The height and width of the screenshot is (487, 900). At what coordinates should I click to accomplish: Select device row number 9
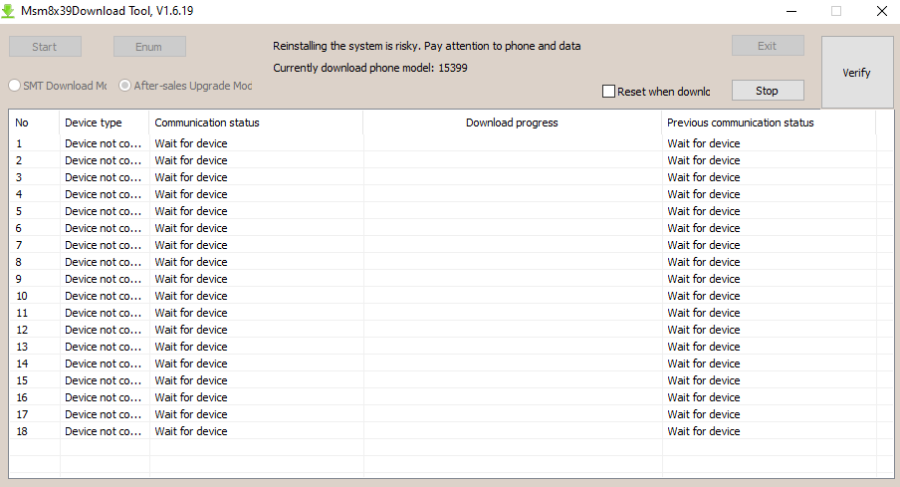tap(443, 279)
